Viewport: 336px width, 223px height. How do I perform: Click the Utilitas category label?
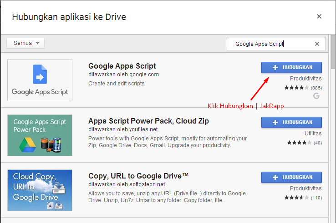point(313,134)
